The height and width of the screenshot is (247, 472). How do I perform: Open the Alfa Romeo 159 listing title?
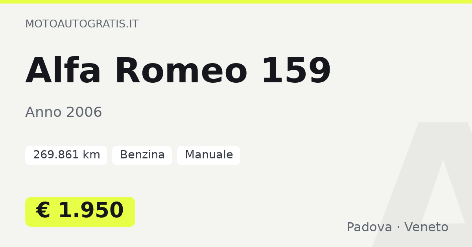pyautogui.click(x=178, y=71)
